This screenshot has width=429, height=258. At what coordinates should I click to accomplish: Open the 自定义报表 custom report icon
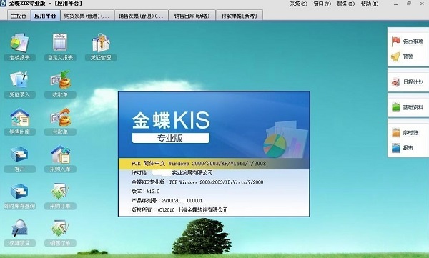[60, 46]
